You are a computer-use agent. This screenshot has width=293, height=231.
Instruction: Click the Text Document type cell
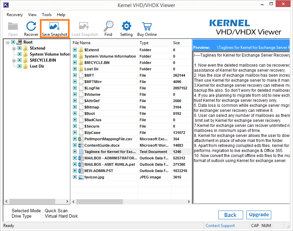(153, 152)
